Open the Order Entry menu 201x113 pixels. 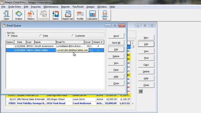(x=14, y=7)
